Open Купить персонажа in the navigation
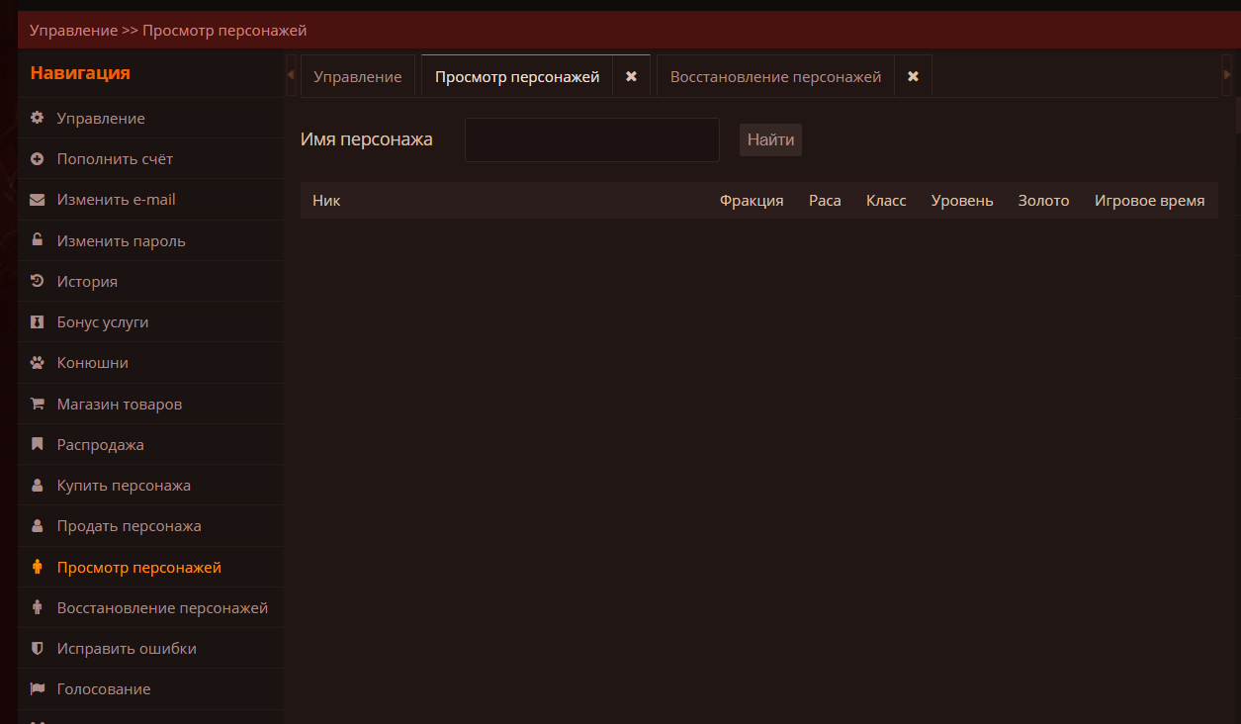The height and width of the screenshot is (724, 1241). click(124, 486)
